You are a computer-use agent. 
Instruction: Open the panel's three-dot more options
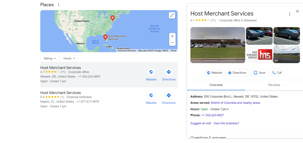289,14
